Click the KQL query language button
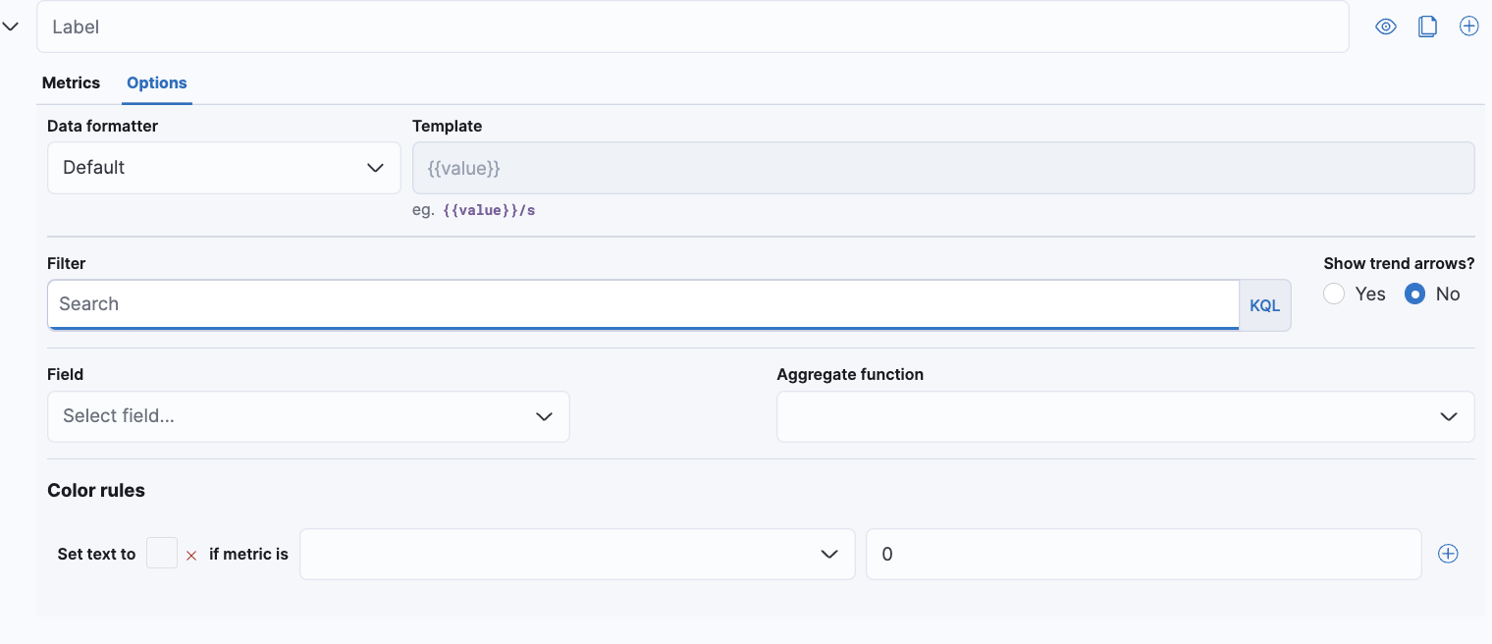 coord(1264,305)
